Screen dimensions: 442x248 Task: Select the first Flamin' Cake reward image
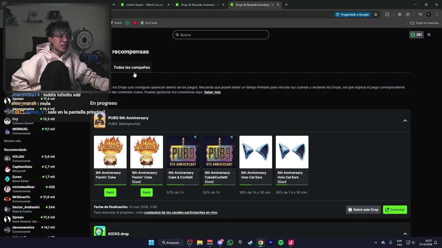click(x=110, y=152)
